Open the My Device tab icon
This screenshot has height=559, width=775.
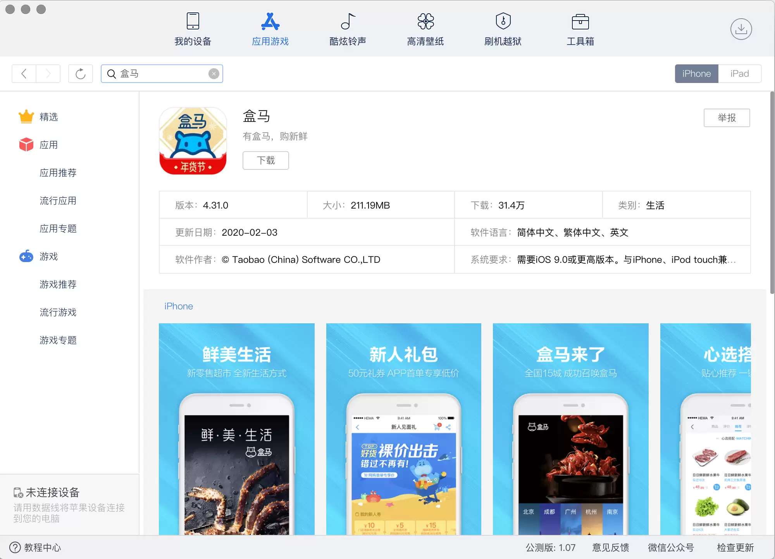coord(193,21)
